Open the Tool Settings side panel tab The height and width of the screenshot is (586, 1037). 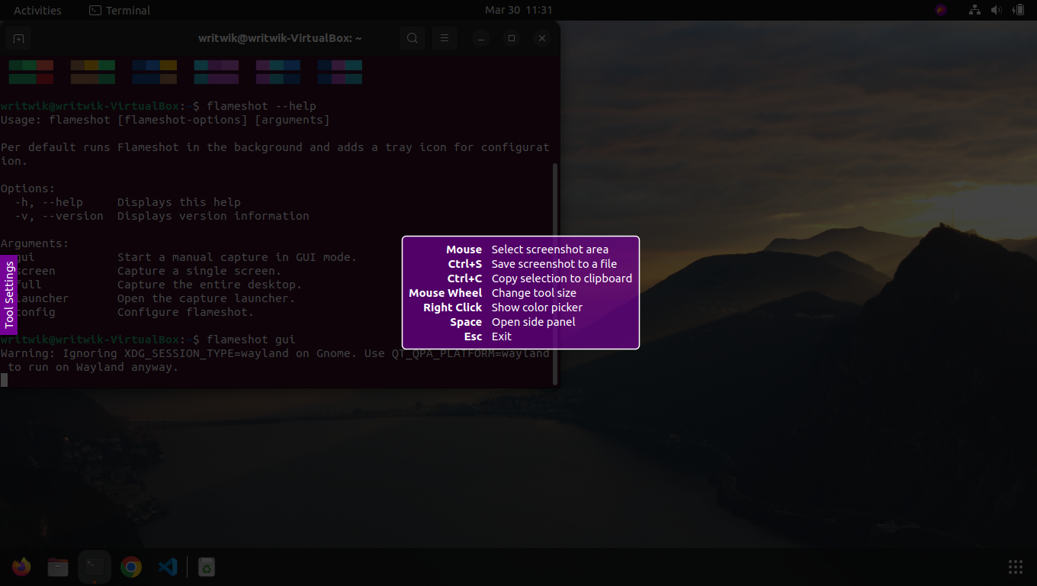coord(10,293)
